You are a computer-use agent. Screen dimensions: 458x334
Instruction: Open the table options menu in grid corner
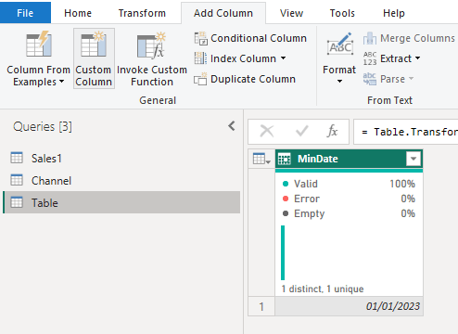pos(261,159)
